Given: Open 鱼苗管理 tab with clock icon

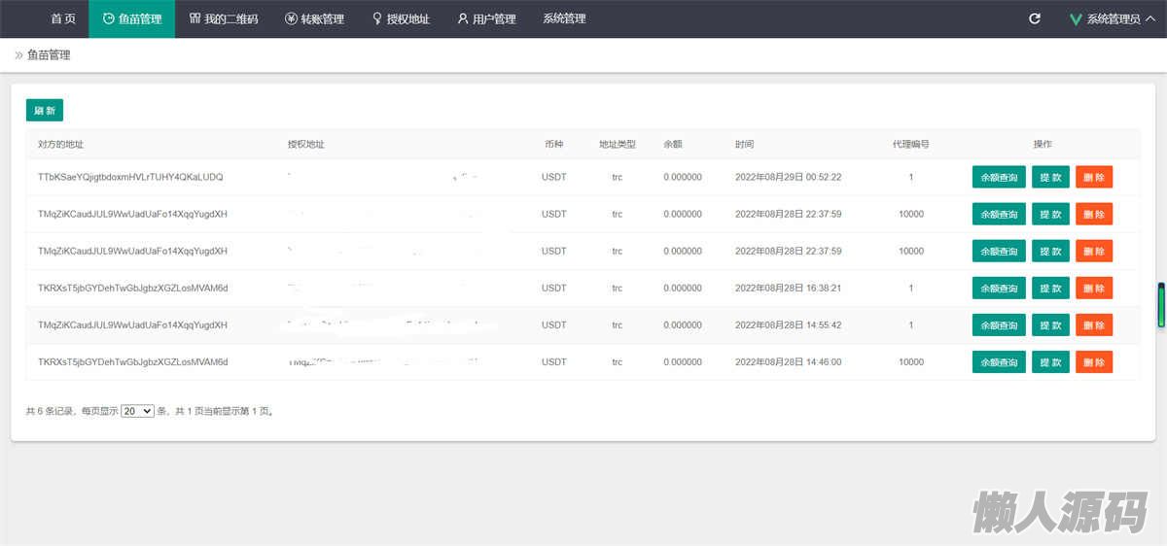Looking at the screenshot, I should (x=132, y=18).
